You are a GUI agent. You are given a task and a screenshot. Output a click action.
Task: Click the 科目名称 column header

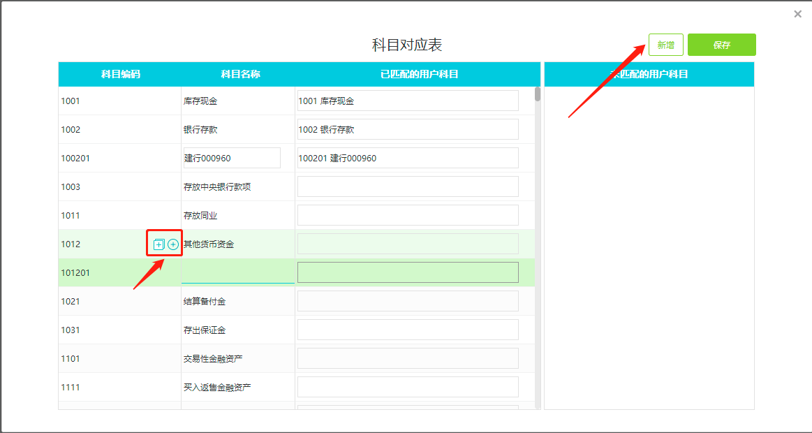(x=240, y=74)
